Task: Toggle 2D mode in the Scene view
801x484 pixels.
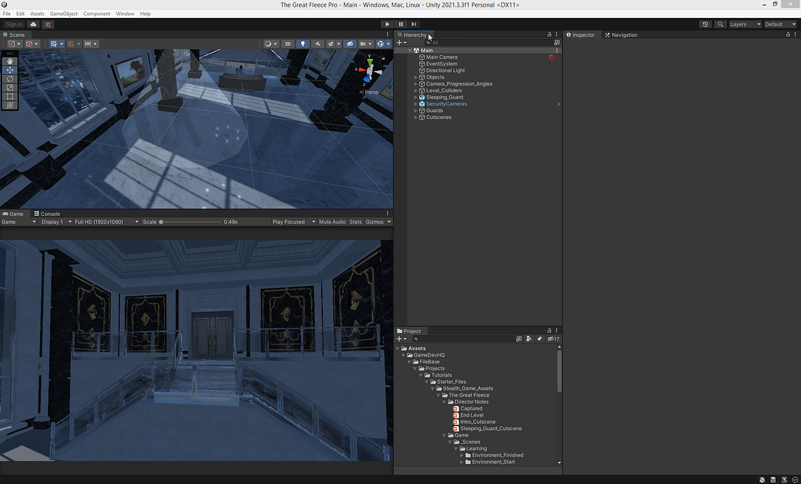Action: (287, 43)
